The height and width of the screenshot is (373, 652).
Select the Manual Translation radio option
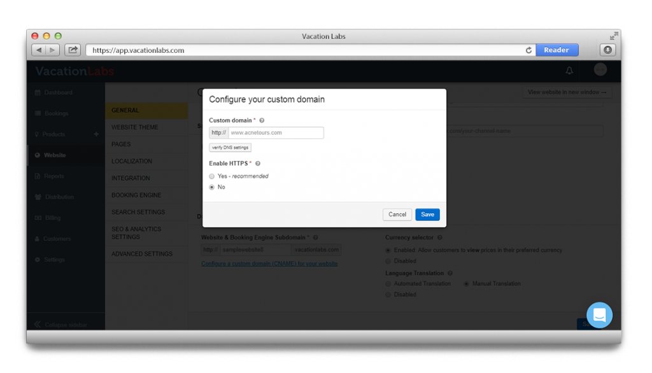point(466,284)
